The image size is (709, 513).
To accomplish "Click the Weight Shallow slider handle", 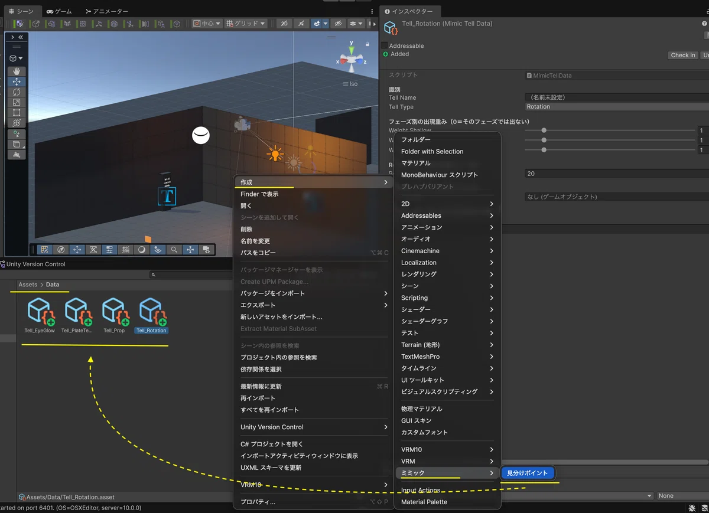I will click(544, 130).
